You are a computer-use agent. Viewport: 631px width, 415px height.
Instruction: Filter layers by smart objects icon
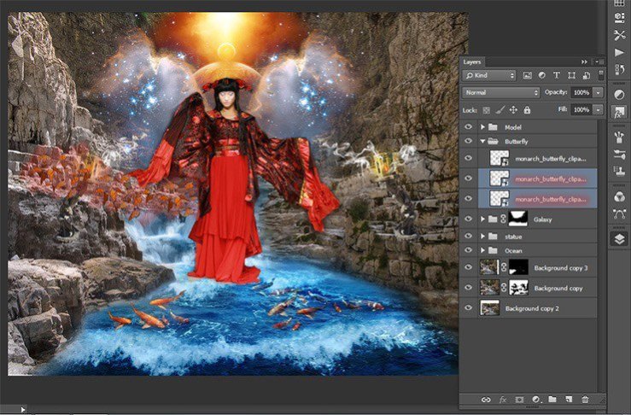pos(586,75)
